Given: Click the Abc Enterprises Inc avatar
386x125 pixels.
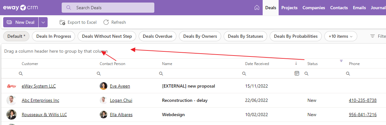Looking at the screenshot, I should pos(12,100).
